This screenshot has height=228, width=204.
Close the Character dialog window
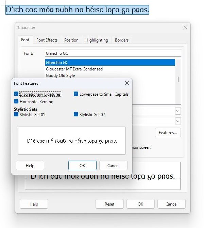point(185,27)
